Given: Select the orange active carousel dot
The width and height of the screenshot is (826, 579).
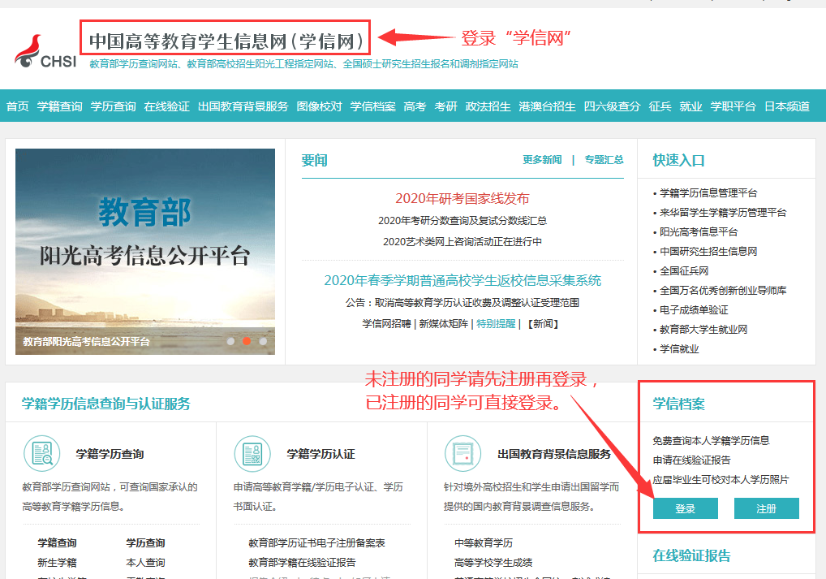Looking at the screenshot, I should 247,341.
